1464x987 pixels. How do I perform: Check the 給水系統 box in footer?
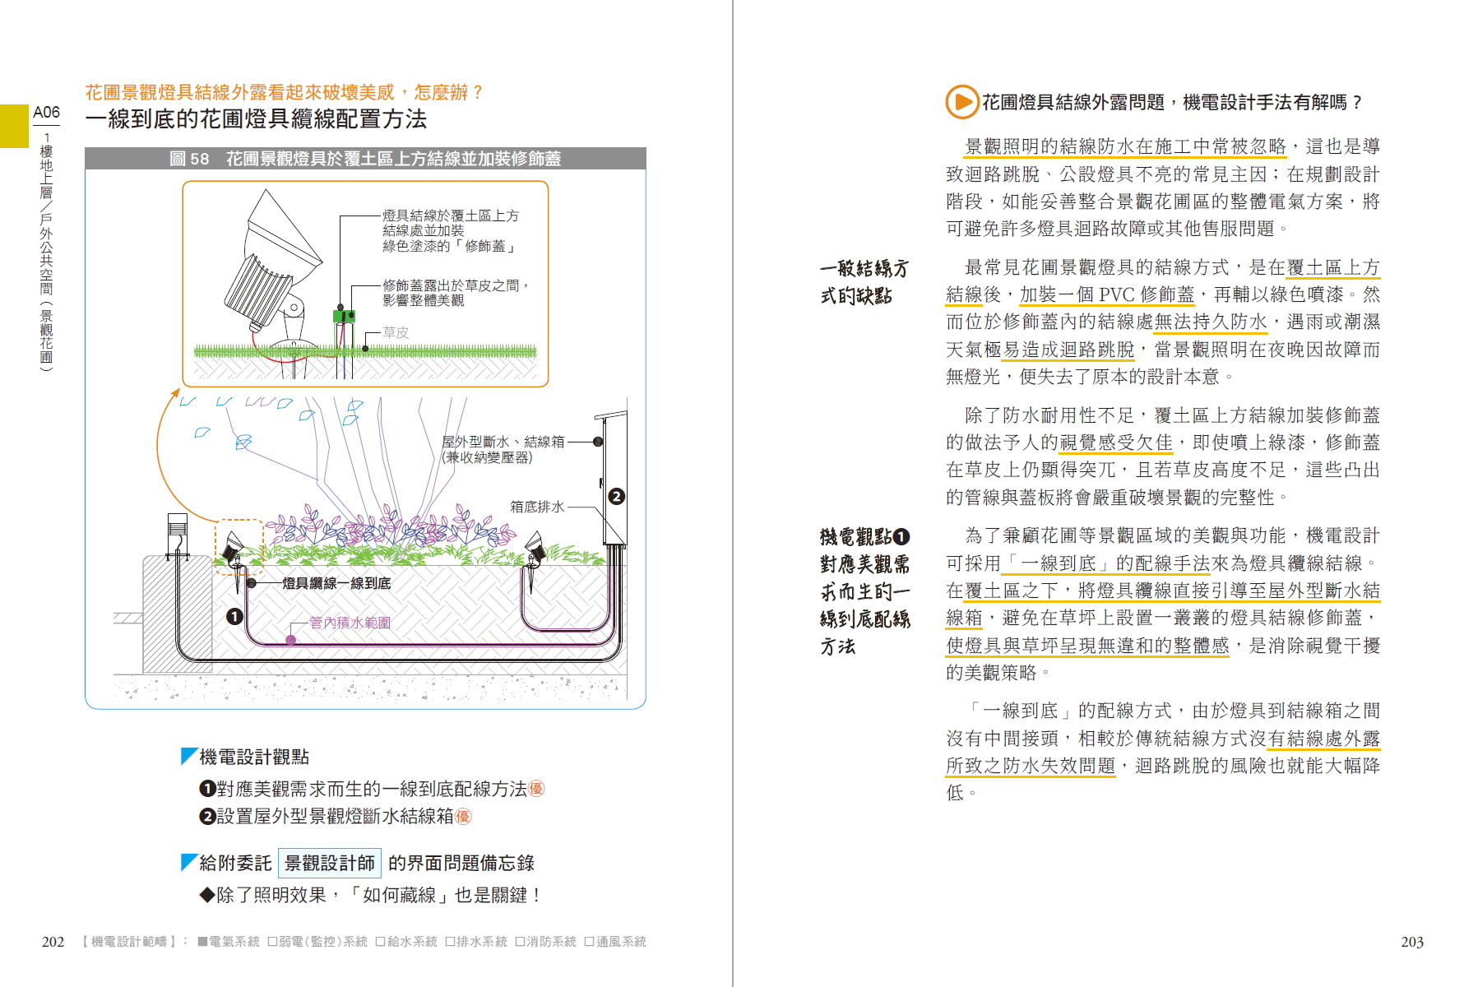[x=380, y=942]
